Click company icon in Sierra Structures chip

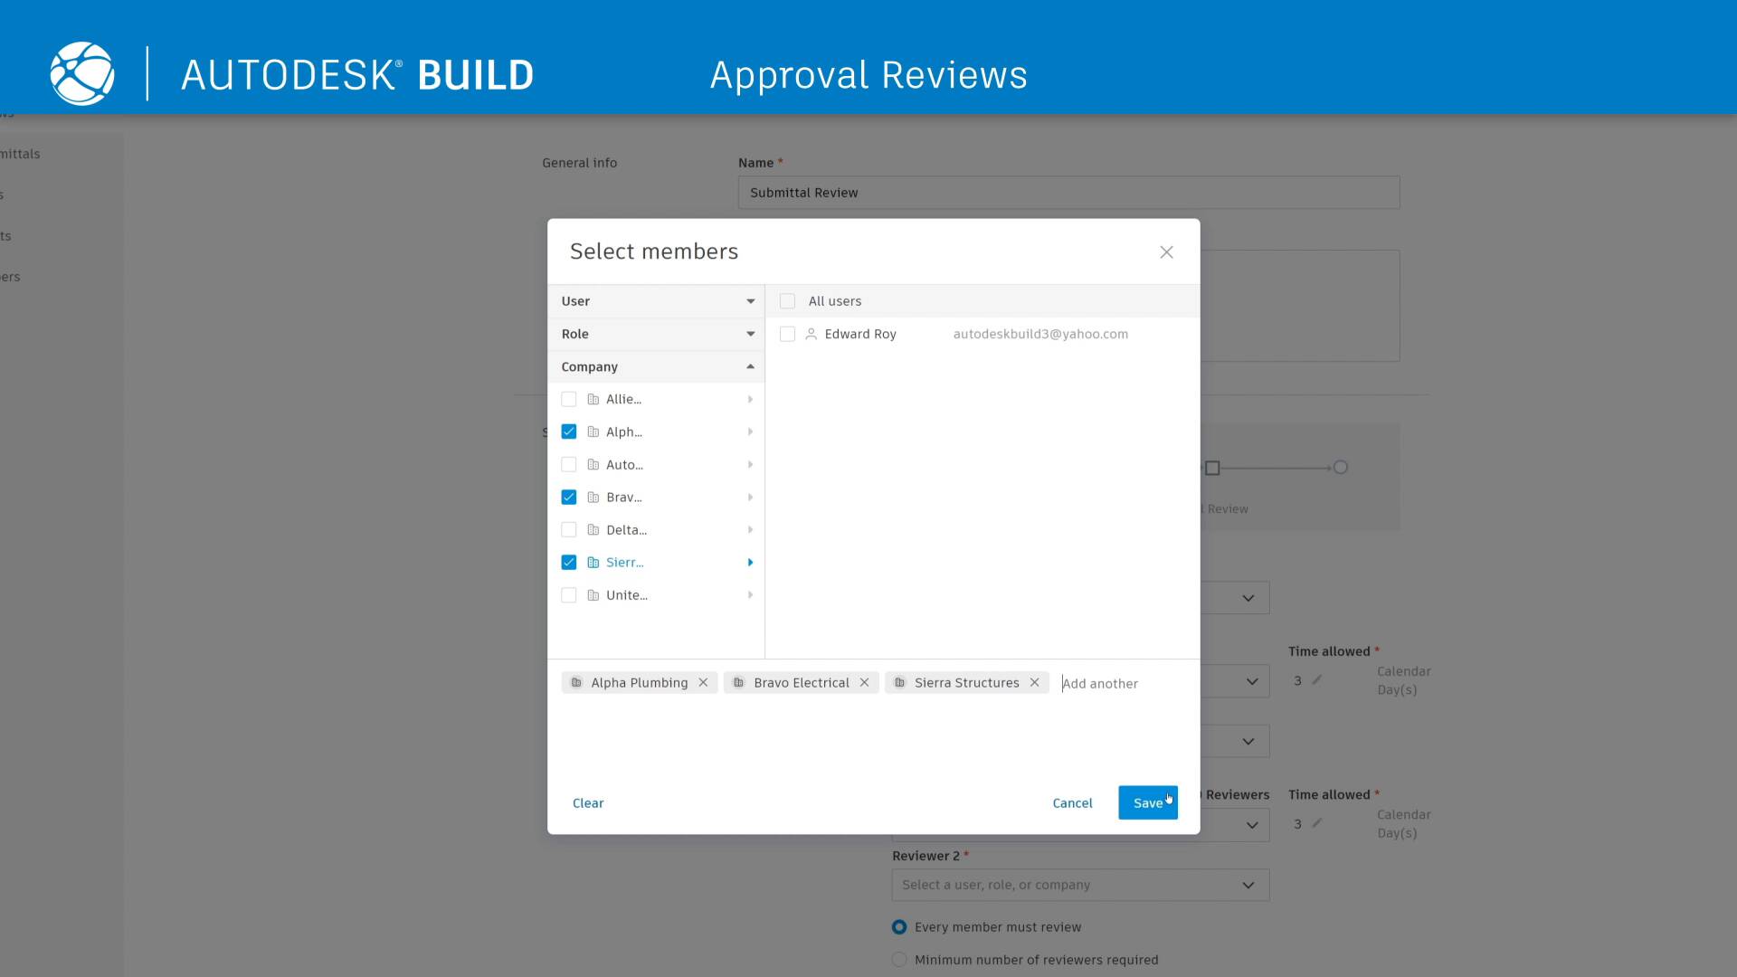tap(899, 683)
